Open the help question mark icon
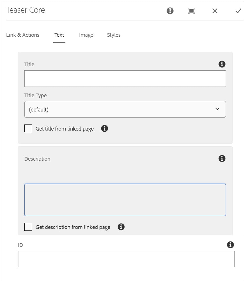The image size is (245, 282). pos(170,11)
